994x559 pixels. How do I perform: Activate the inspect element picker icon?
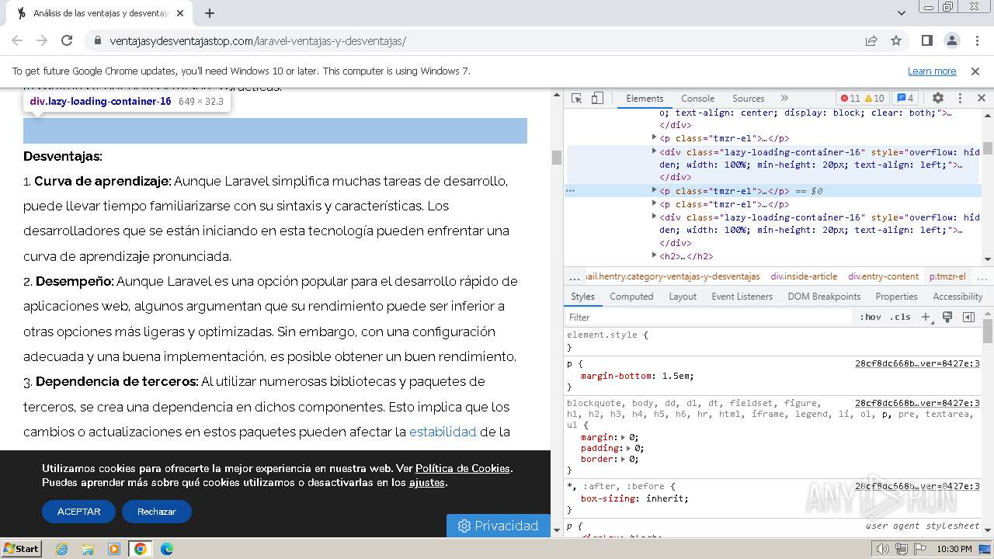click(x=576, y=98)
